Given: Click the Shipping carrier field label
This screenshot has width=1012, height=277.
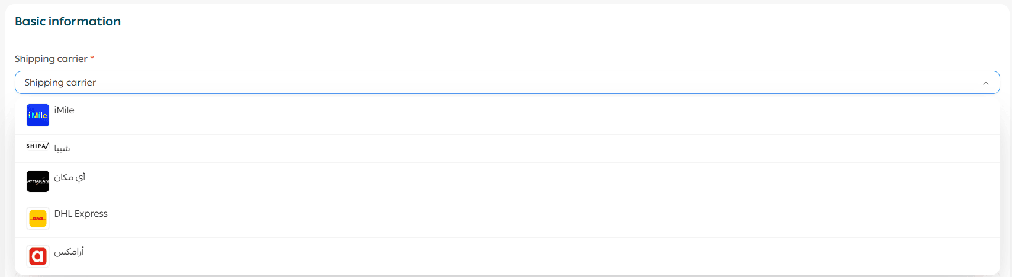Looking at the screenshot, I should coord(51,59).
